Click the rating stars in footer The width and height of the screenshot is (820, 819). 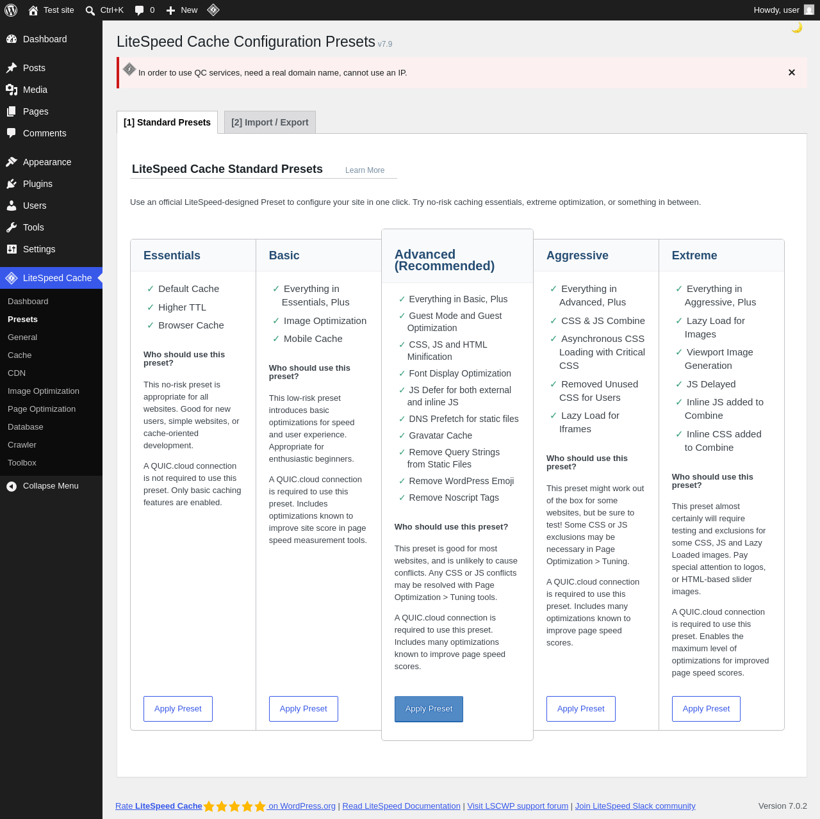coord(234,806)
